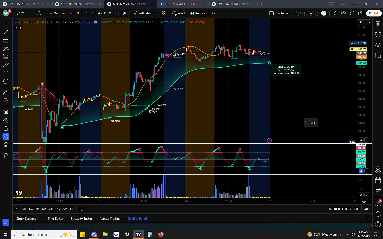383x239 pixels.
Task: Open a new browser tab plus
Action: [266, 4]
